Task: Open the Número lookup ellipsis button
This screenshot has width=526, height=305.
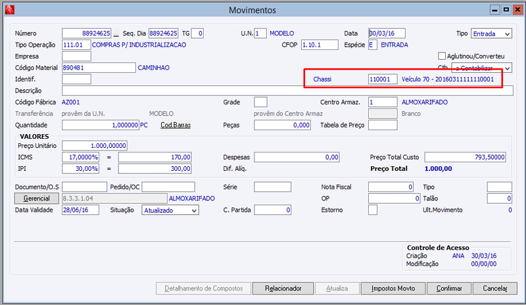Action: point(116,34)
